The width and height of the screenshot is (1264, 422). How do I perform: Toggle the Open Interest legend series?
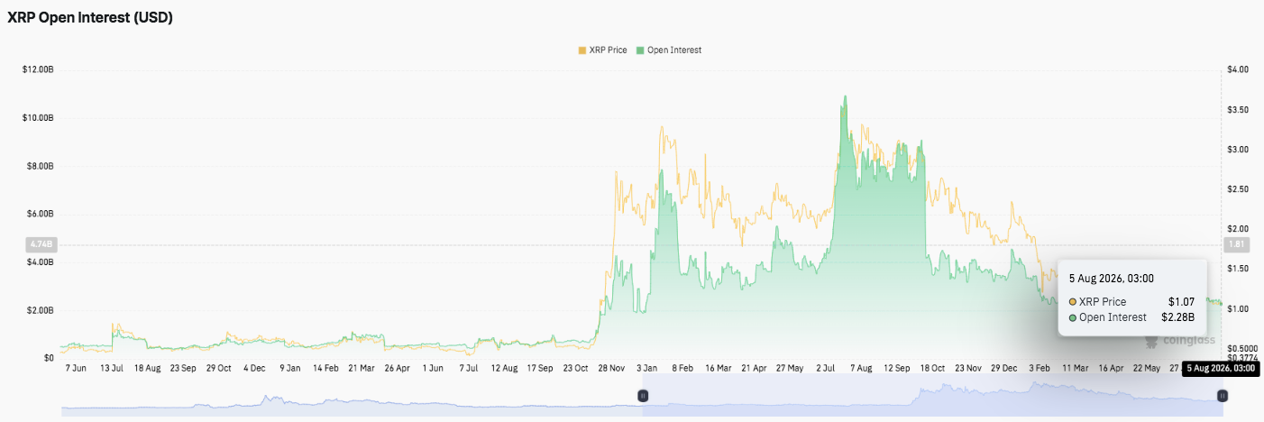click(668, 50)
